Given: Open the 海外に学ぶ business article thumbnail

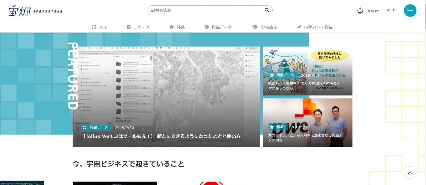Looking at the screenshot, I should pos(307,122).
